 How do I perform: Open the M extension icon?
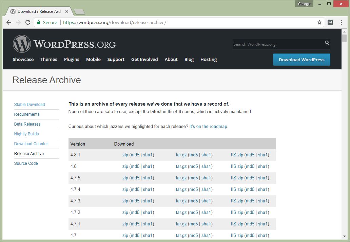point(330,22)
